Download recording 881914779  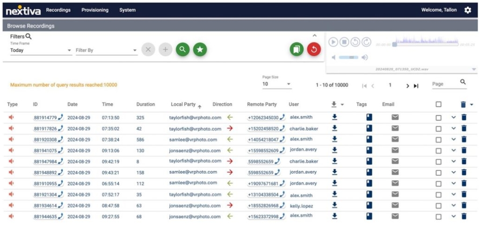pos(334,117)
